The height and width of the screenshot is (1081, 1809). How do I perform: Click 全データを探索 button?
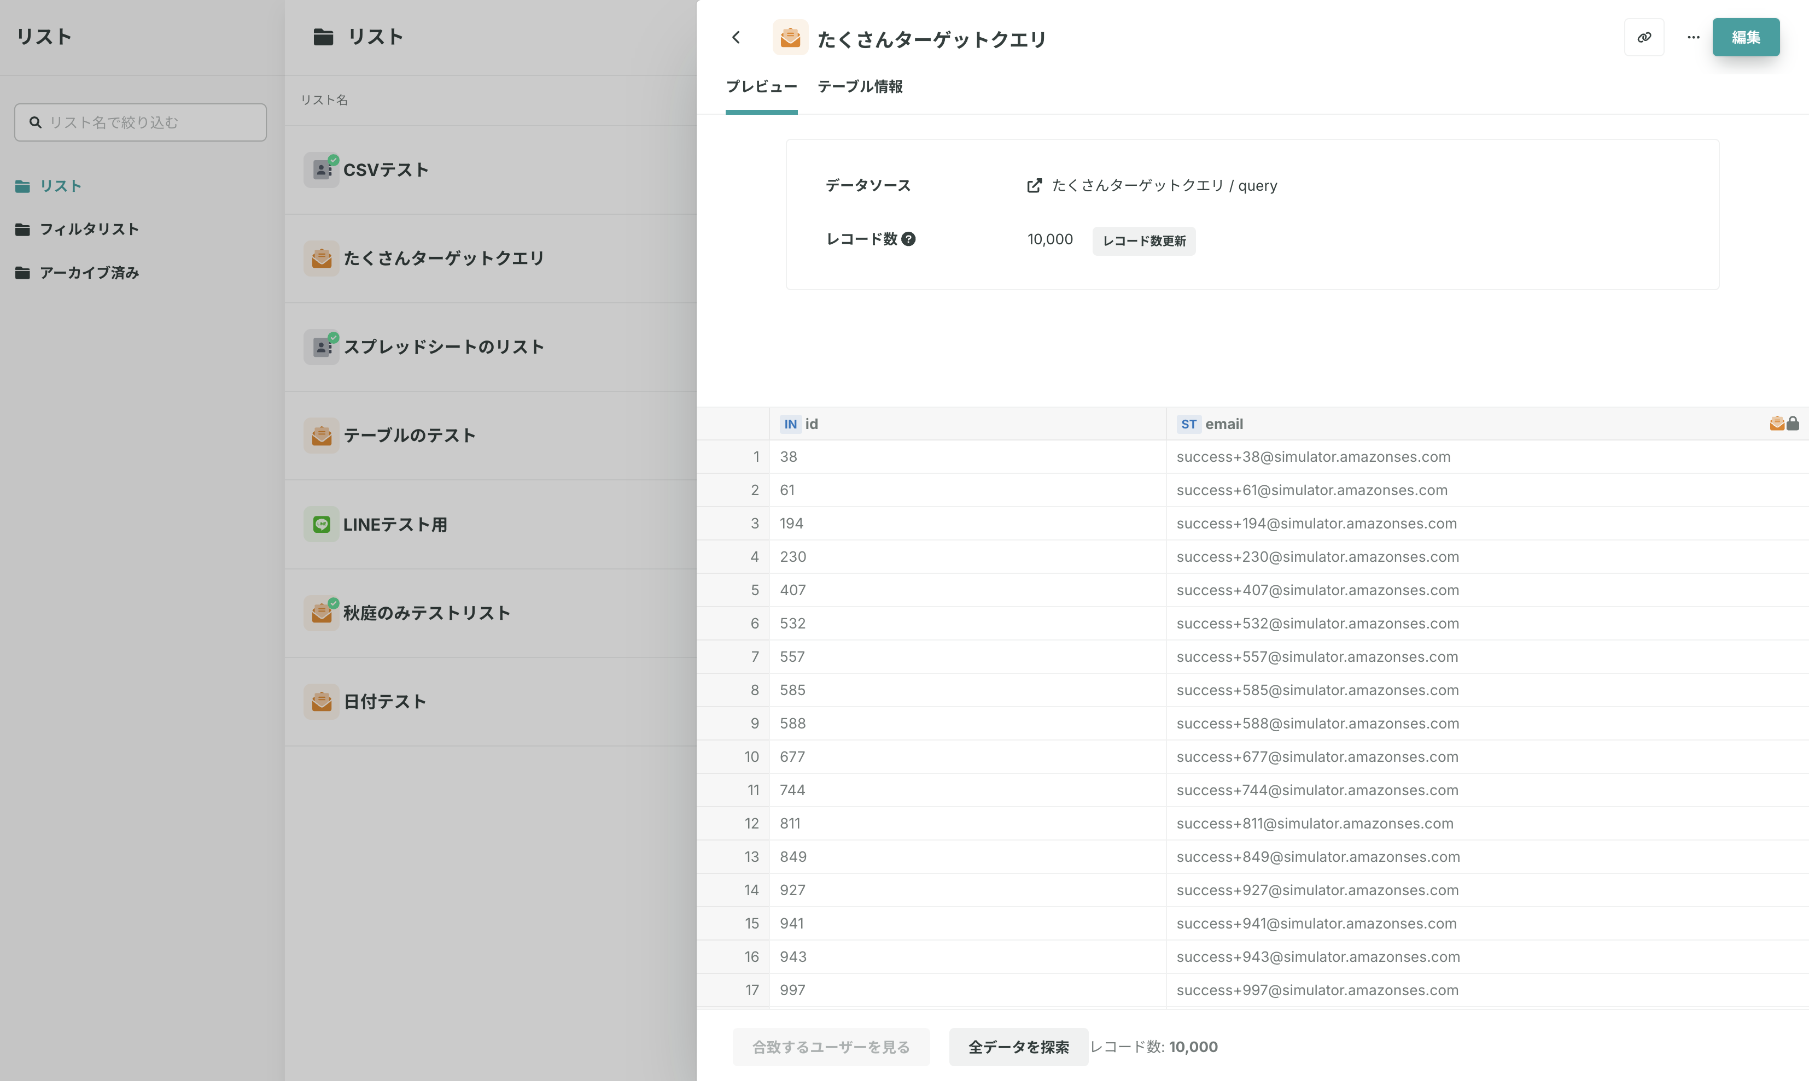(1018, 1047)
